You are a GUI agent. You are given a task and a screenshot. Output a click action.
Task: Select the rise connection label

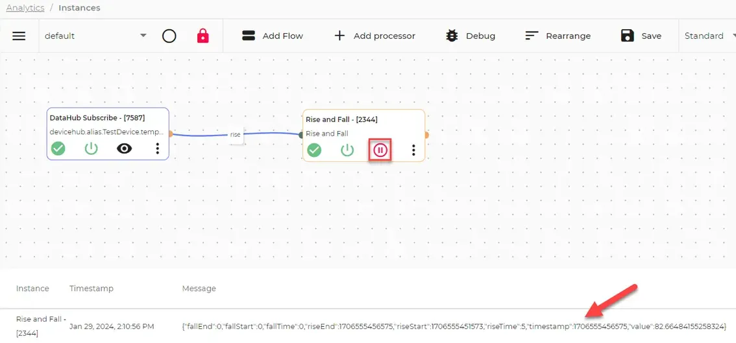[235, 135]
